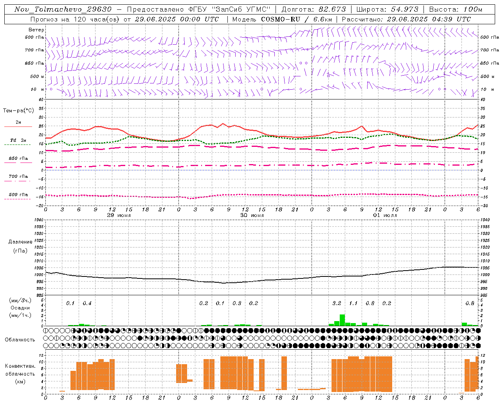Click the tallest green precipitation bar
Screen dimensions: 501x401
[342, 320]
